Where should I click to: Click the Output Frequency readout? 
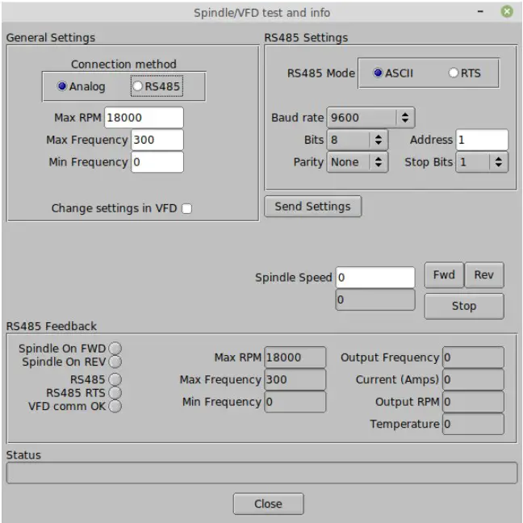(473, 358)
